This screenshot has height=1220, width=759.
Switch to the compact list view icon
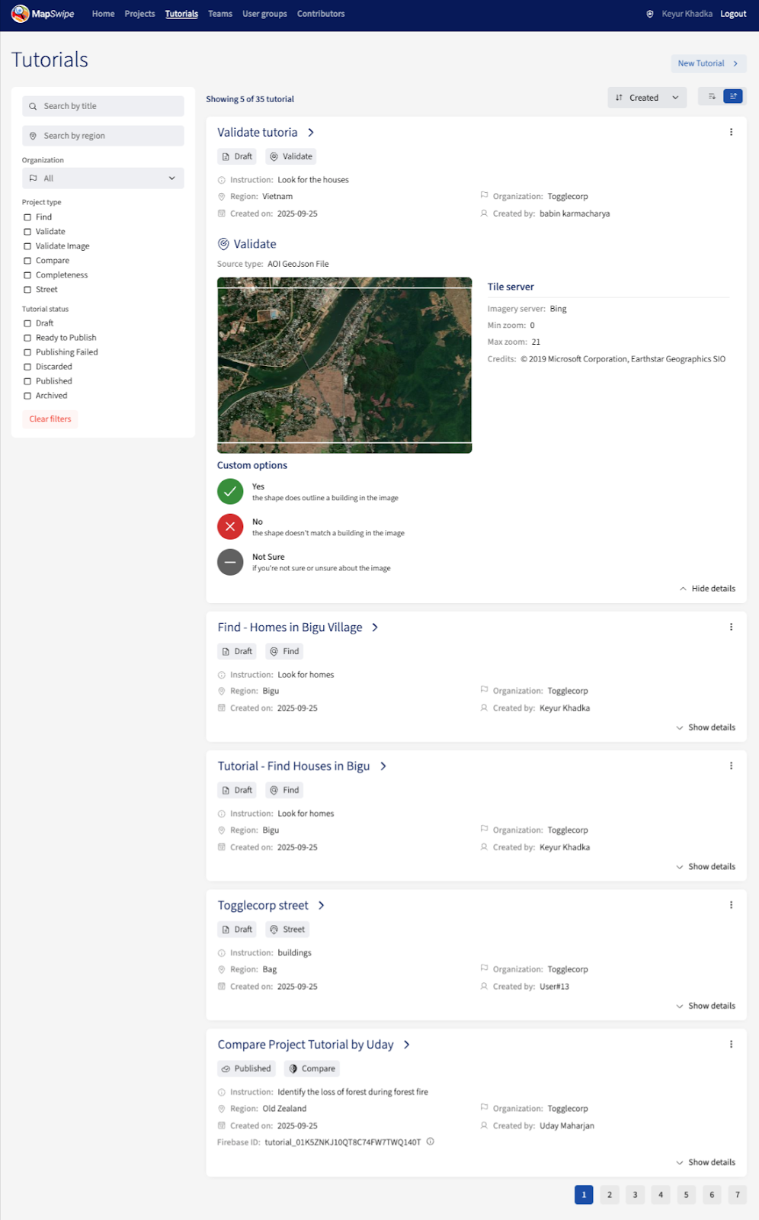(x=711, y=97)
